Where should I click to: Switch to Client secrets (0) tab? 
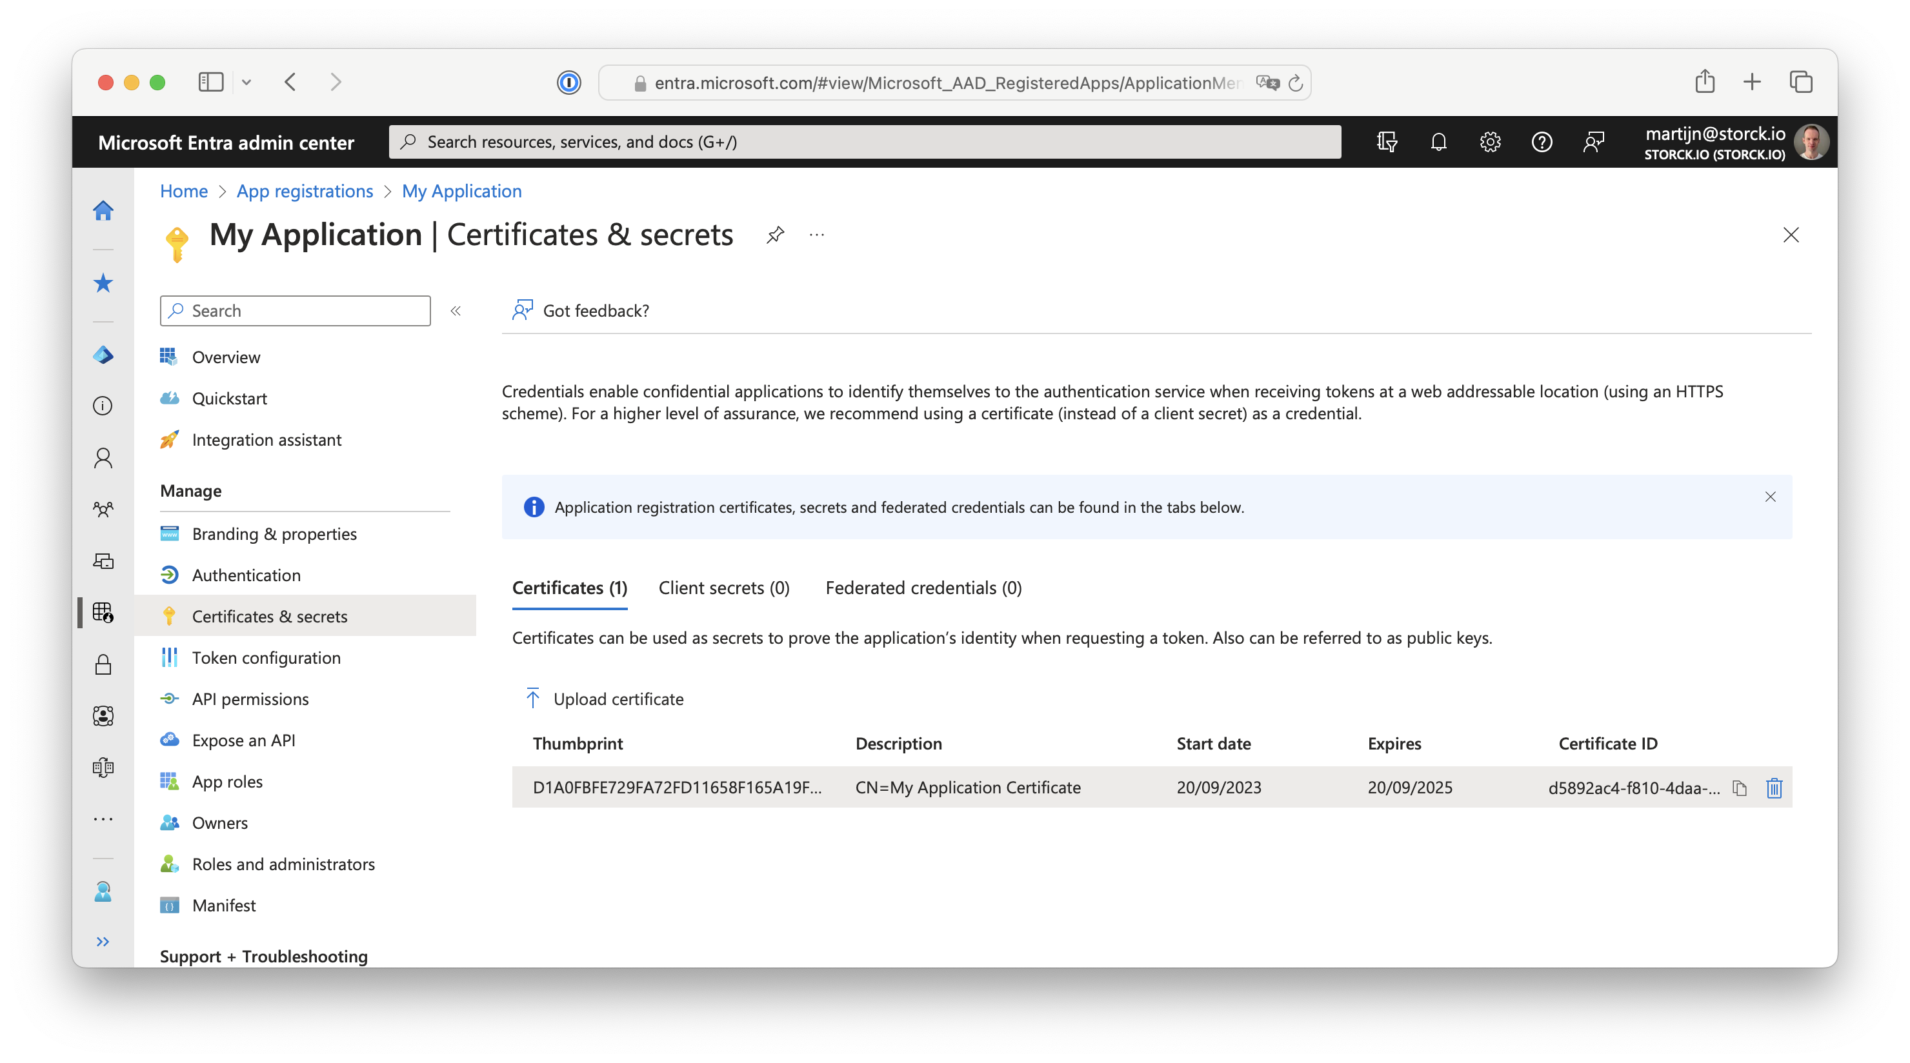coord(723,588)
